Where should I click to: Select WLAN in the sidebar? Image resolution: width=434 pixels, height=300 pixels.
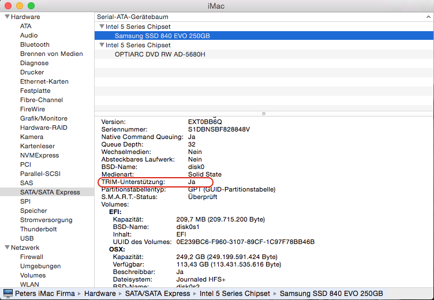(x=29, y=284)
